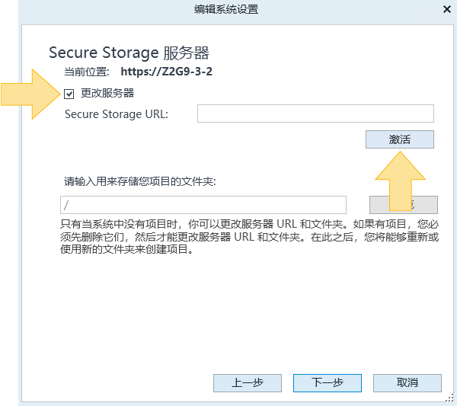The image size is (457, 406).
Task: Click the 激活 button
Action: pos(400,139)
